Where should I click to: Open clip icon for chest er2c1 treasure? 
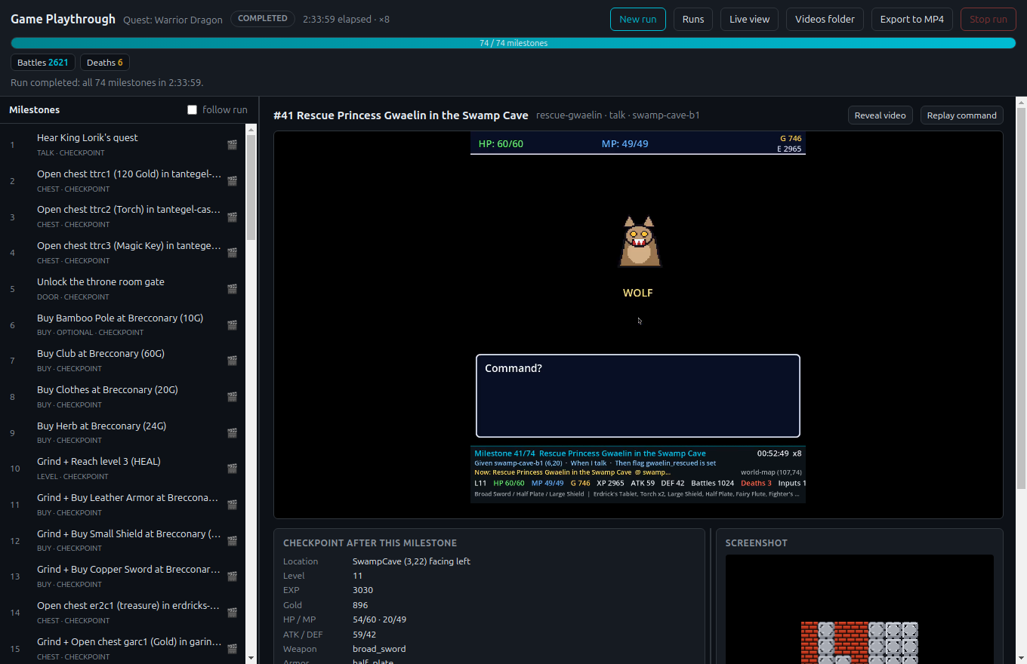click(232, 613)
